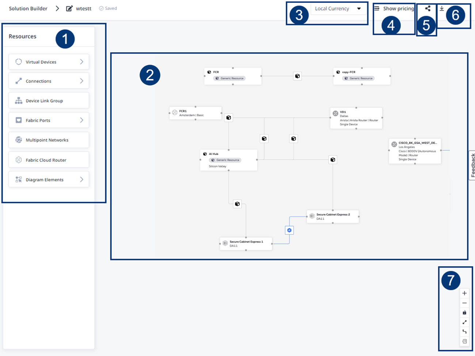Open the Feedback tab on the right edge
475x356 pixels.
click(x=472, y=163)
